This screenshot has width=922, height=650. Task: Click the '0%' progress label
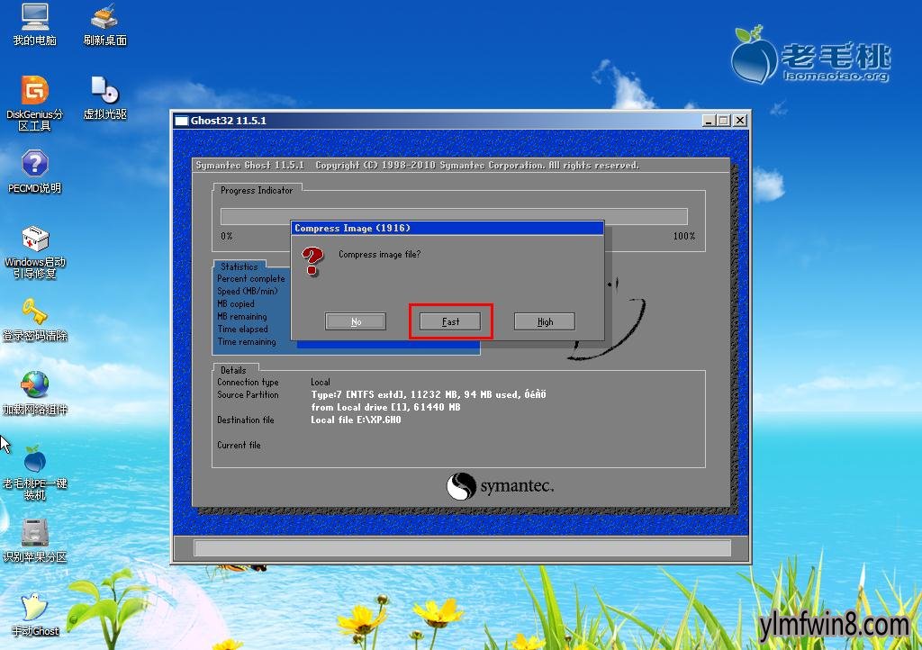pyautogui.click(x=226, y=236)
